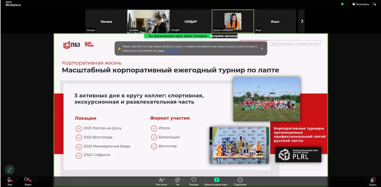
Task: Open Настройки просмотра view settings
Action: click(x=224, y=36)
